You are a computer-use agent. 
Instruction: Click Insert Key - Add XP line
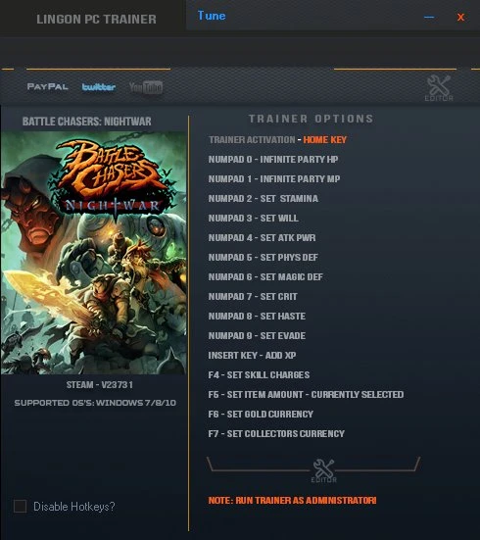pyautogui.click(x=252, y=356)
